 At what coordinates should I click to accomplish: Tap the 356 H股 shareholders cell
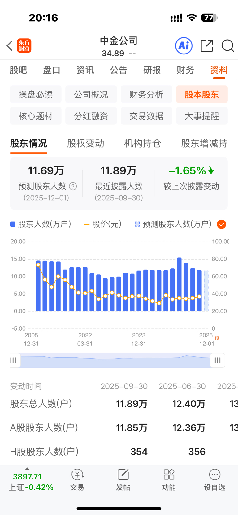pyautogui.click(x=197, y=452)
